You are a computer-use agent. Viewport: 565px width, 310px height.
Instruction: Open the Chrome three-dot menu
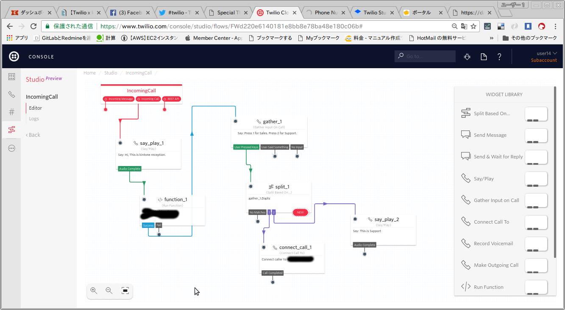pyautogui.click(x=555, y=26)
